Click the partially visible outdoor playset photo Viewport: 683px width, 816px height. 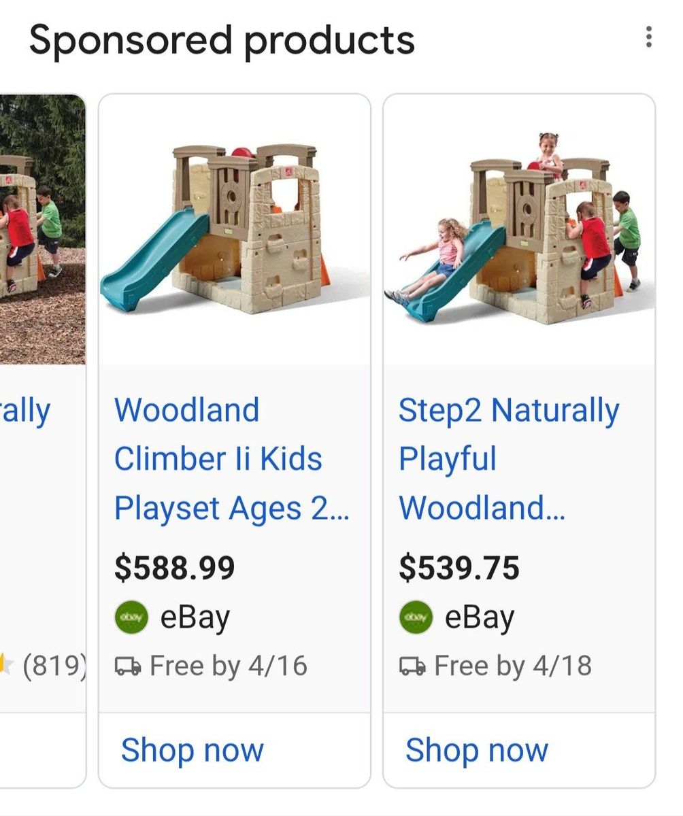(42, 230)
